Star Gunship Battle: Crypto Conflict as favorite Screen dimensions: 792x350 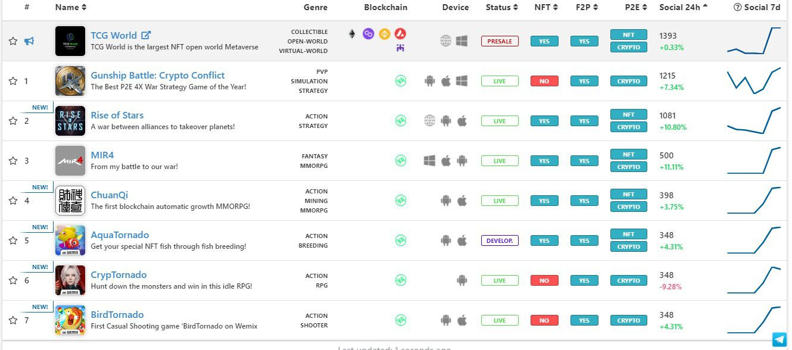tap(13, 81)
